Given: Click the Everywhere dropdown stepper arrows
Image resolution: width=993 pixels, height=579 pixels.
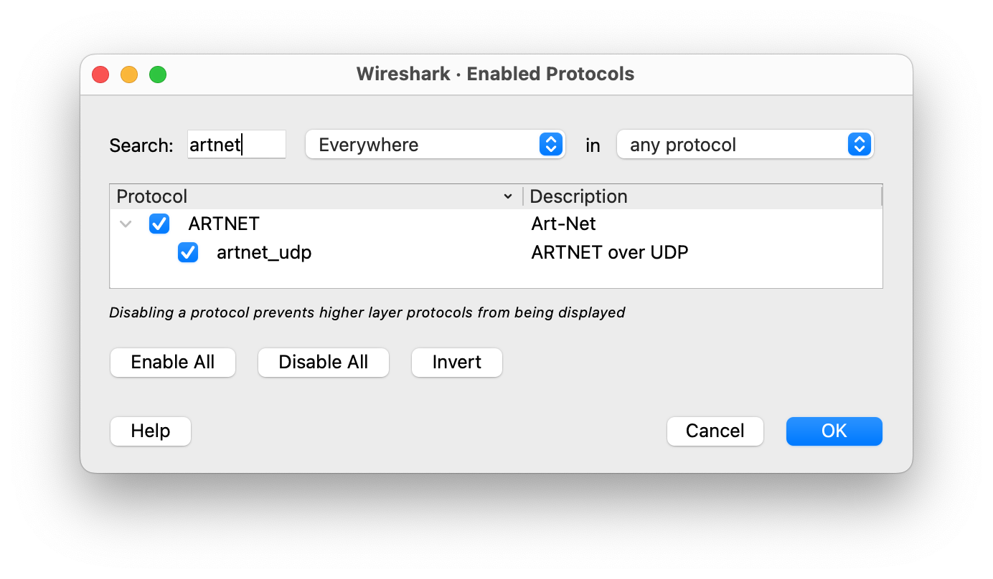Looking at the screenshot, I should pos(551,144).
